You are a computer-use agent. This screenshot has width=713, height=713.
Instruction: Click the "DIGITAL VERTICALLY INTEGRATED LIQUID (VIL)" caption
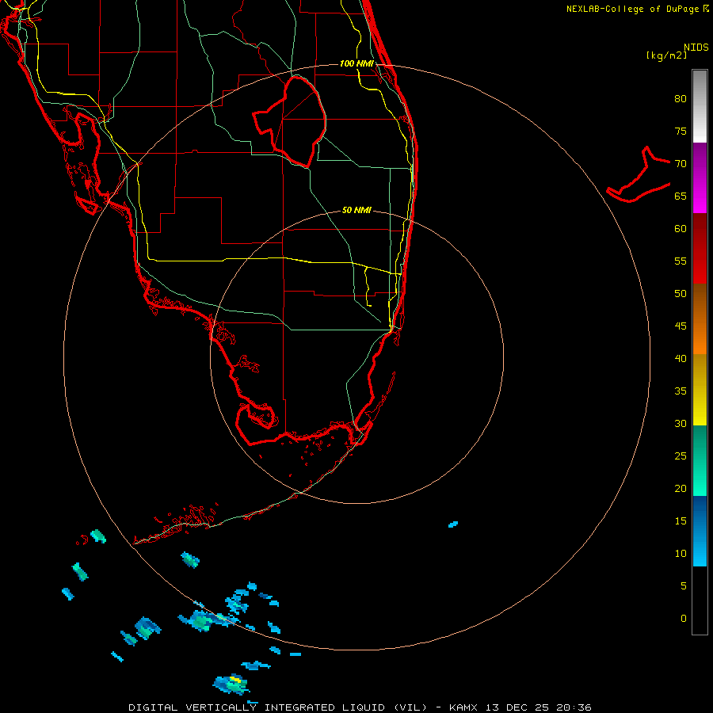277,707
